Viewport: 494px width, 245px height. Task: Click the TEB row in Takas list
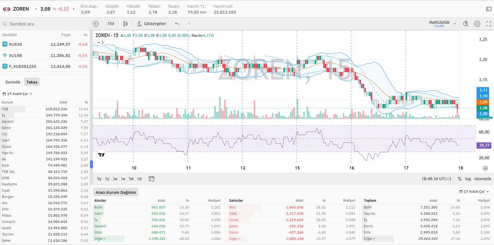tap(45, 109)
